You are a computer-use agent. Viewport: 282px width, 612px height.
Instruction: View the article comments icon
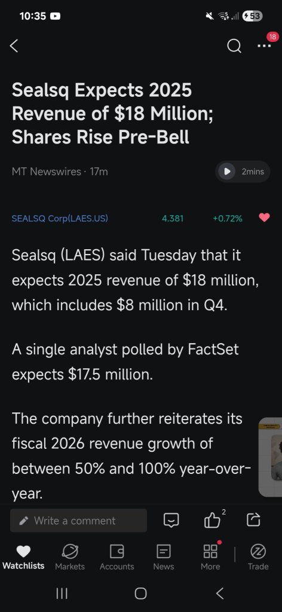point(171,521)
